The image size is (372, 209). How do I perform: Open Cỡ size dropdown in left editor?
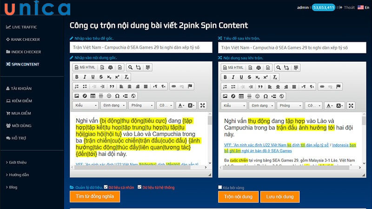pos(165,105)
